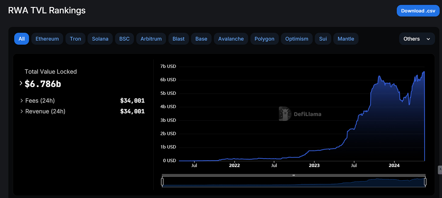Viewport: 442px width, 198px height.
Task: Filter rankings by Avalanche
Action: click(231, 39)
